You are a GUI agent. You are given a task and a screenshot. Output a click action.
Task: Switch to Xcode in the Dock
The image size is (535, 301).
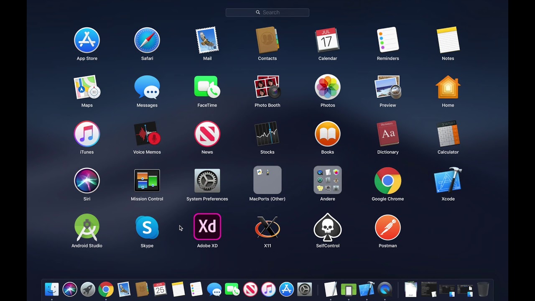367,289
